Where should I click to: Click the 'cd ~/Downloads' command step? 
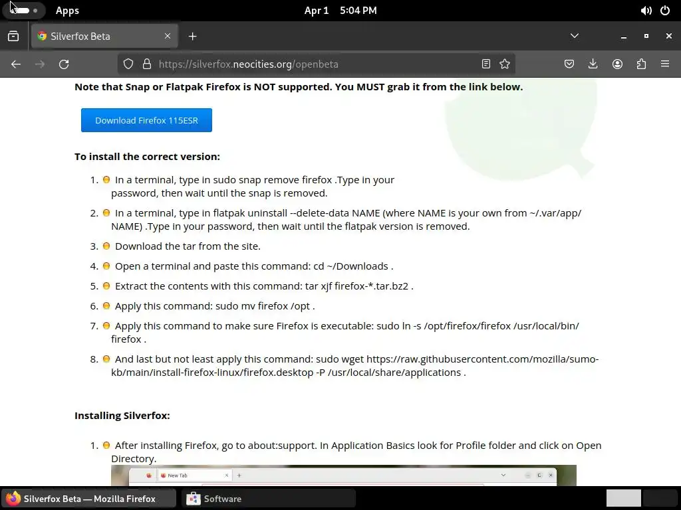pyautogui.click(x=253, y=266)
